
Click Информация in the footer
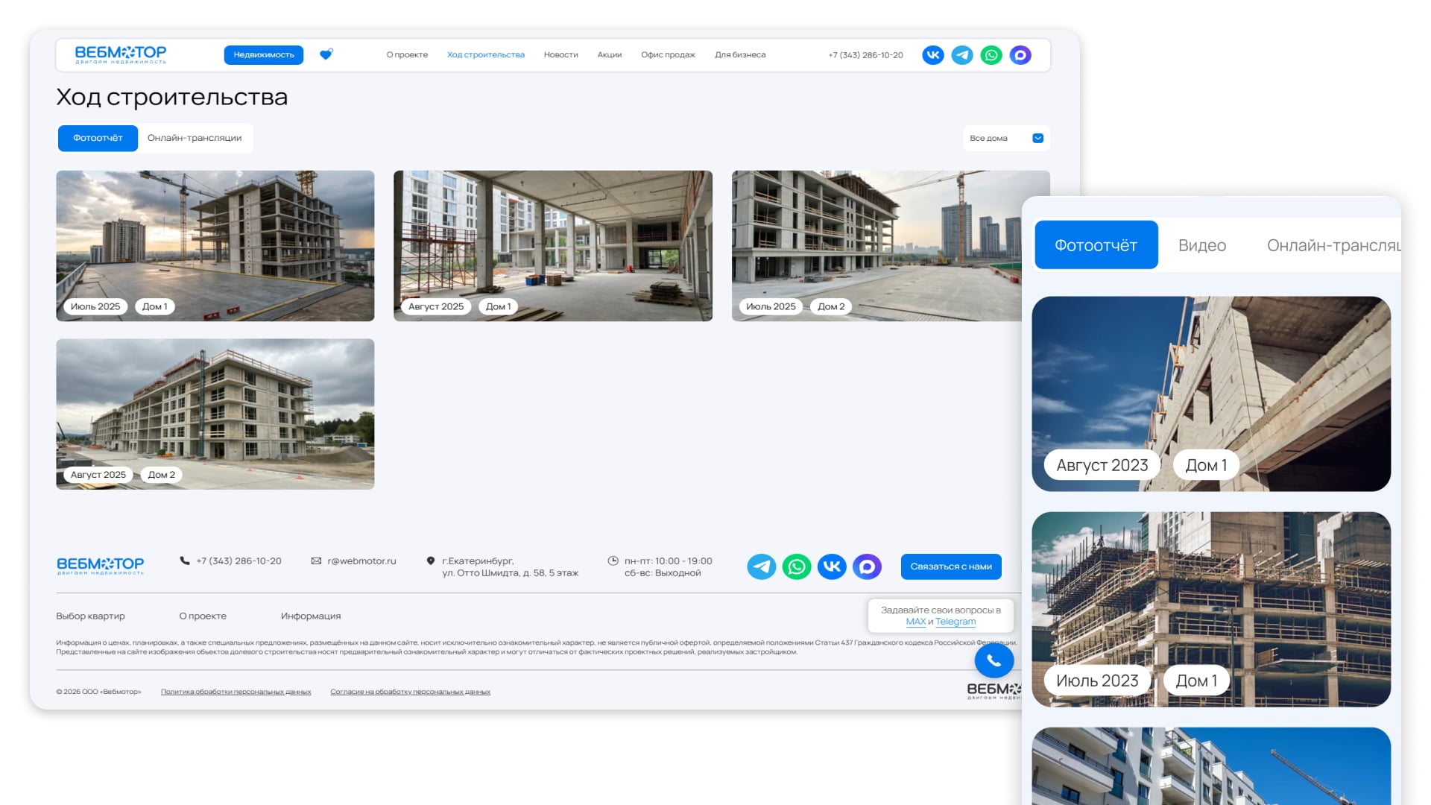pyautogui.click(x=311, y=616)
